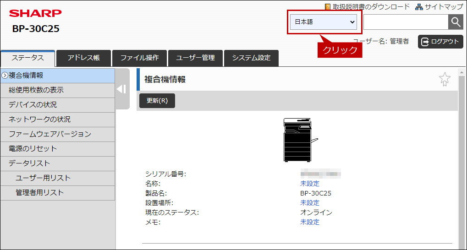467x250 pixels.
Task: Select データリスト in the side menu
Action: click(x=57, y=163)
